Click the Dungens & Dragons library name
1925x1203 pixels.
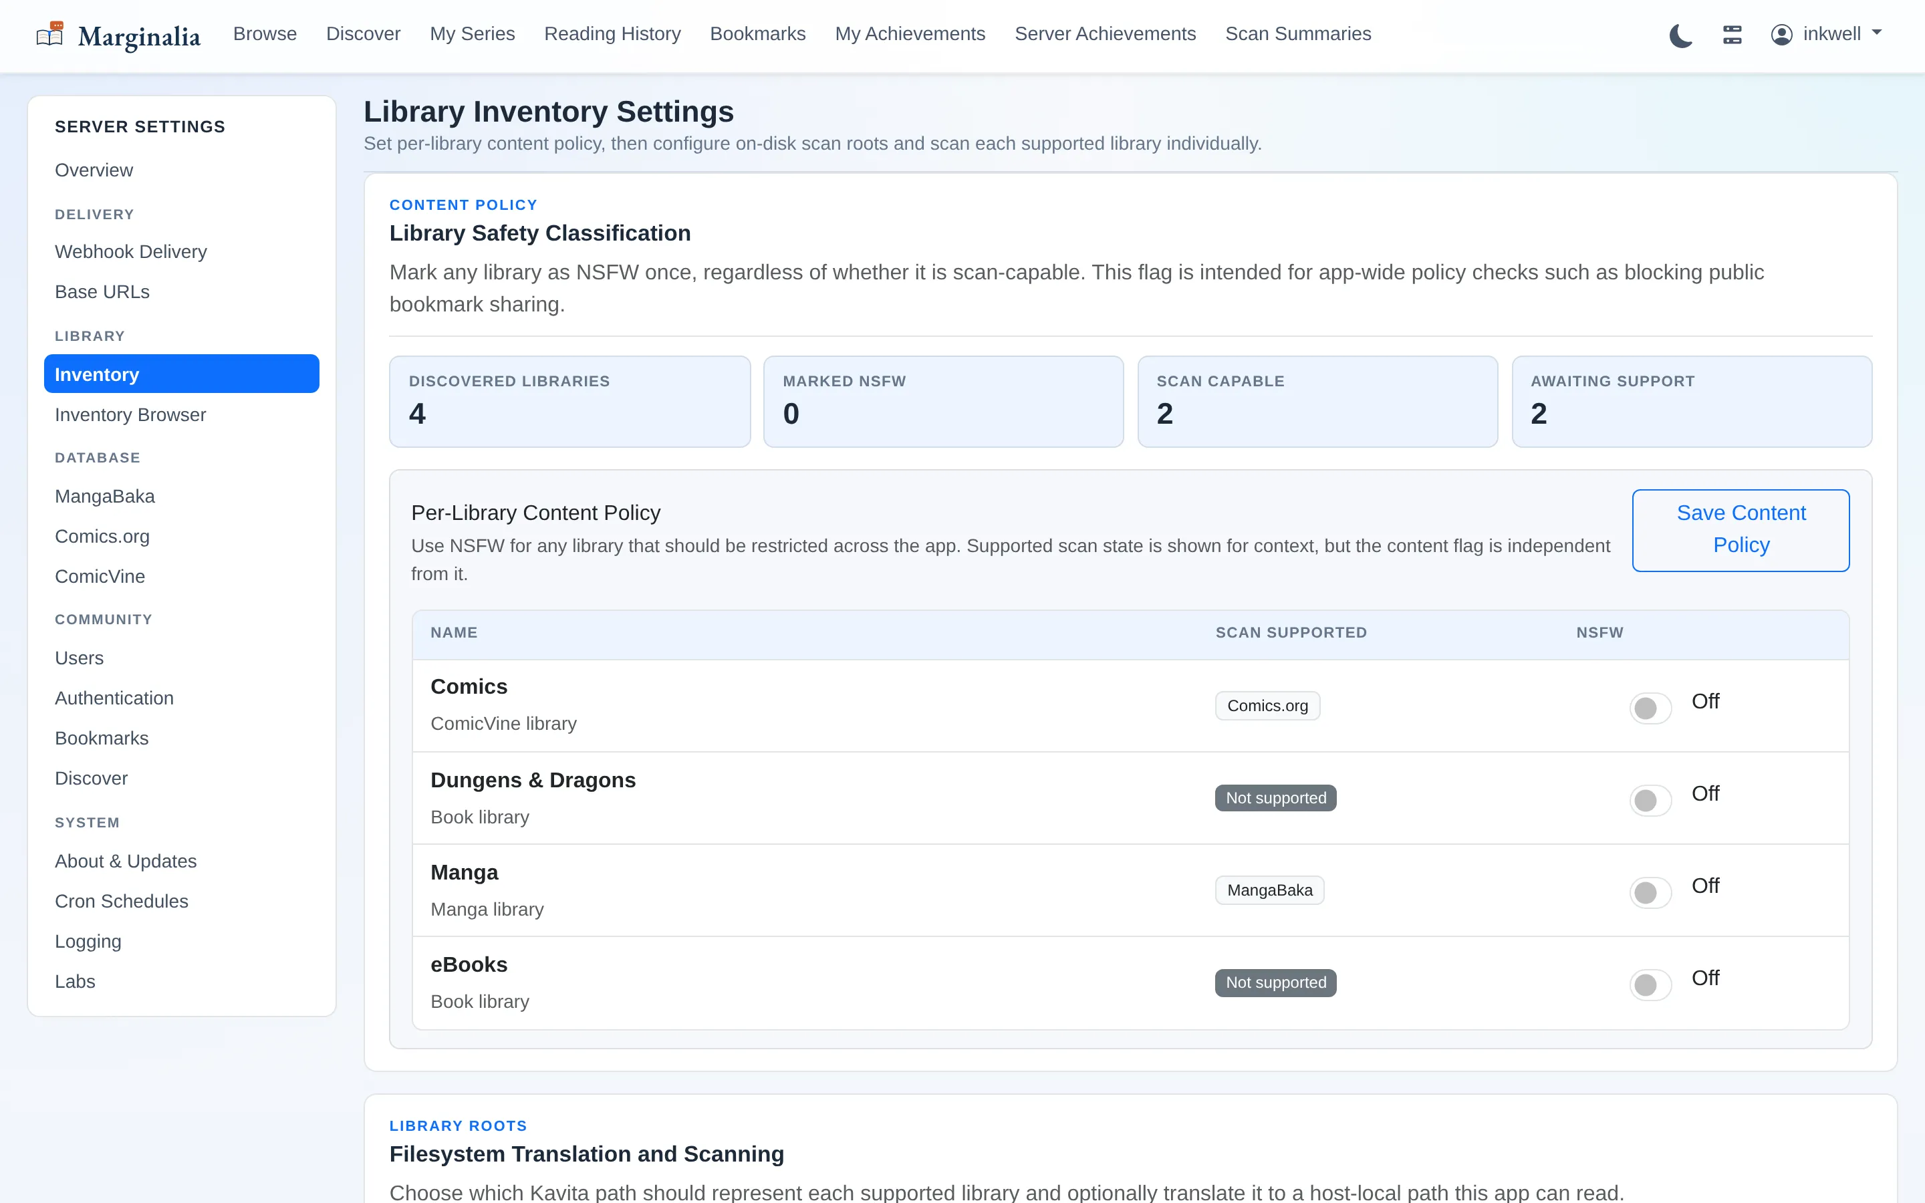pos(533,781)
